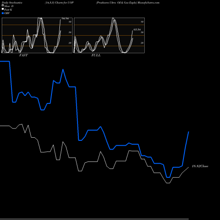The width and height of the screenshot is (220, 220).
Task: Click the 80 axis label in FAST chart
Action: [x=70, y=22]
